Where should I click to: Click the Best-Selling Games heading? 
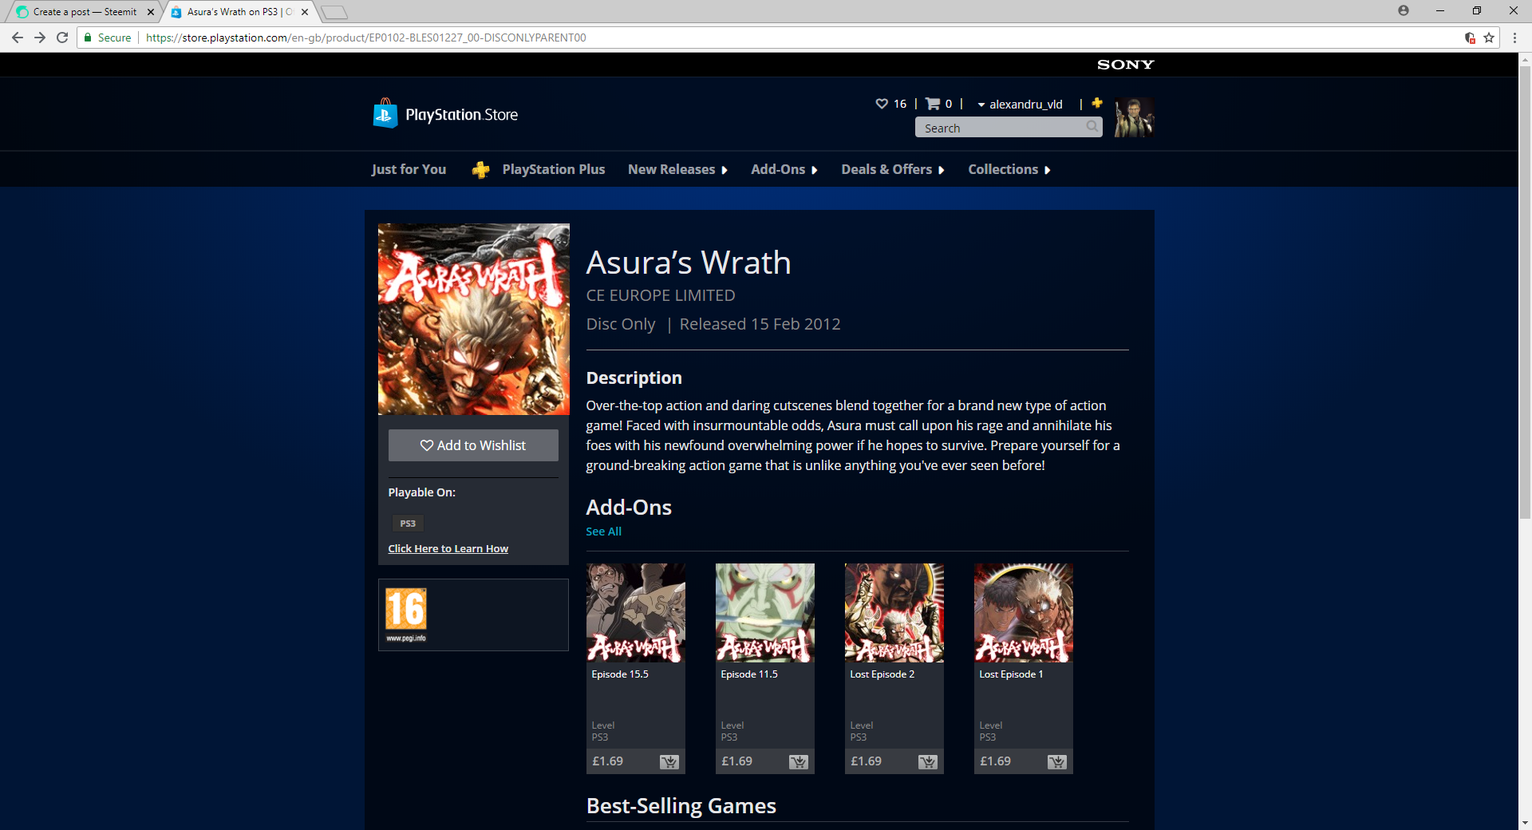coord(681,806)
